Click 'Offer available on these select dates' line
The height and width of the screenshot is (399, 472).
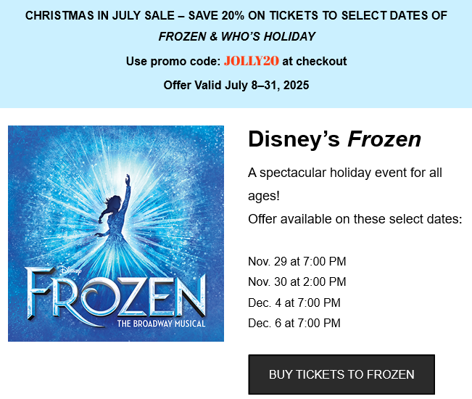[355, 219]
